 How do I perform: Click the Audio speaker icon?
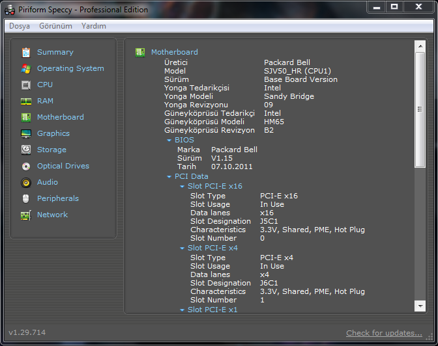coord(26,183)
